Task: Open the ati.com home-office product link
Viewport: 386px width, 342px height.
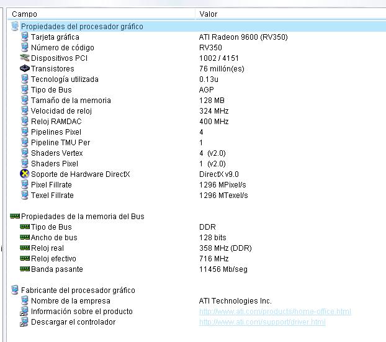Action: pyautogui.click(x=275, y=312)
